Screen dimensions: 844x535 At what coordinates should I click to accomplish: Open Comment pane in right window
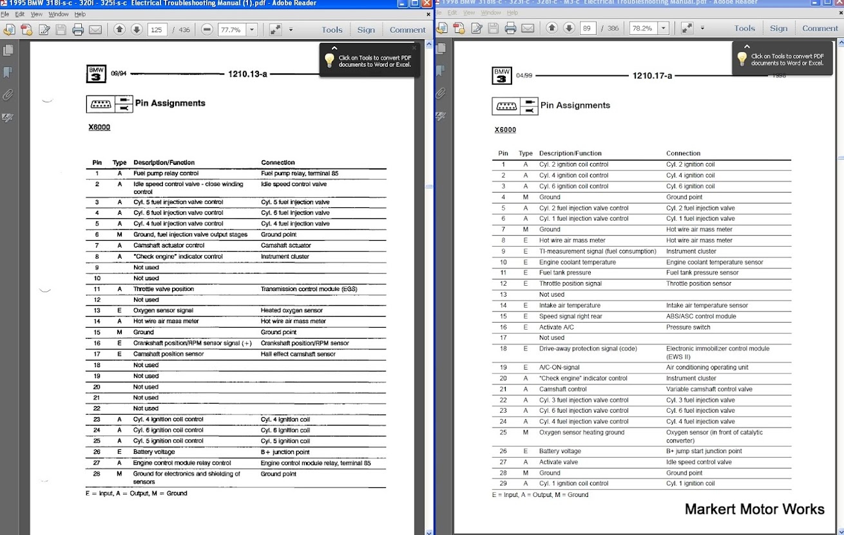click(x=820, y=28)
